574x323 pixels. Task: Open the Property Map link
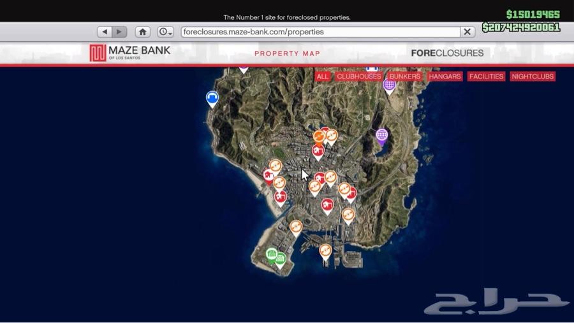pos(287,54)
